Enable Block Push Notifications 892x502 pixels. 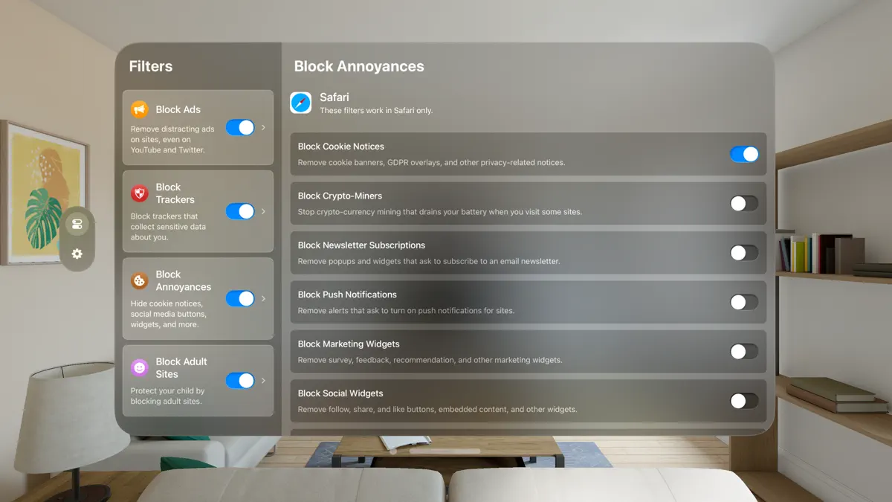click(x=744, y=302)
